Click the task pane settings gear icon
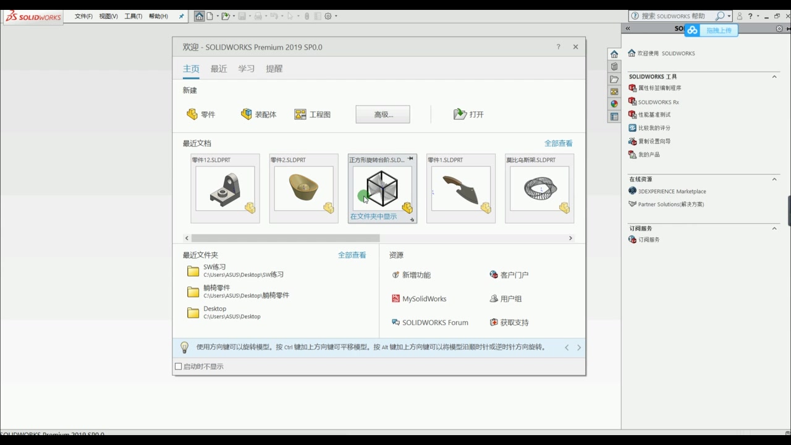Viewport: 791px width, 445px height. pyautogui.click(x=779, y=28)
